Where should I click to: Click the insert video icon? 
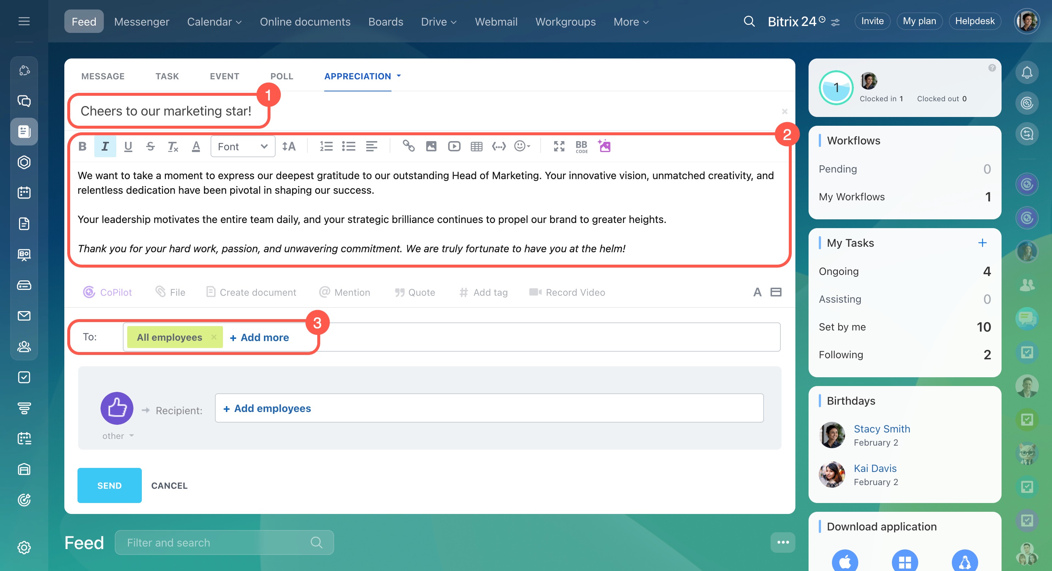pos(454,146)
